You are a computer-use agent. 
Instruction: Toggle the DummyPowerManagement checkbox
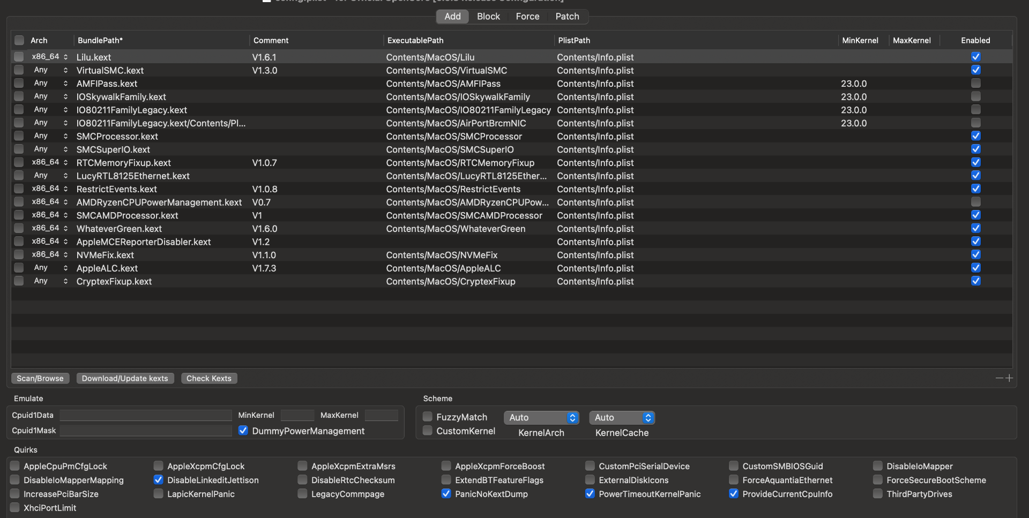click(243, 431)
